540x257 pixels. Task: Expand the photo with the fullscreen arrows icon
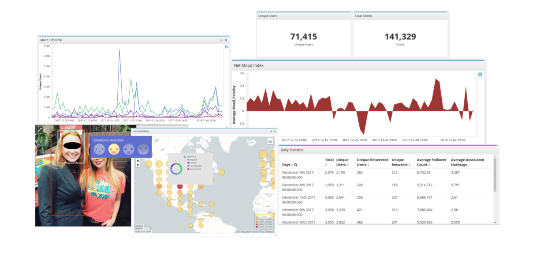40,129
